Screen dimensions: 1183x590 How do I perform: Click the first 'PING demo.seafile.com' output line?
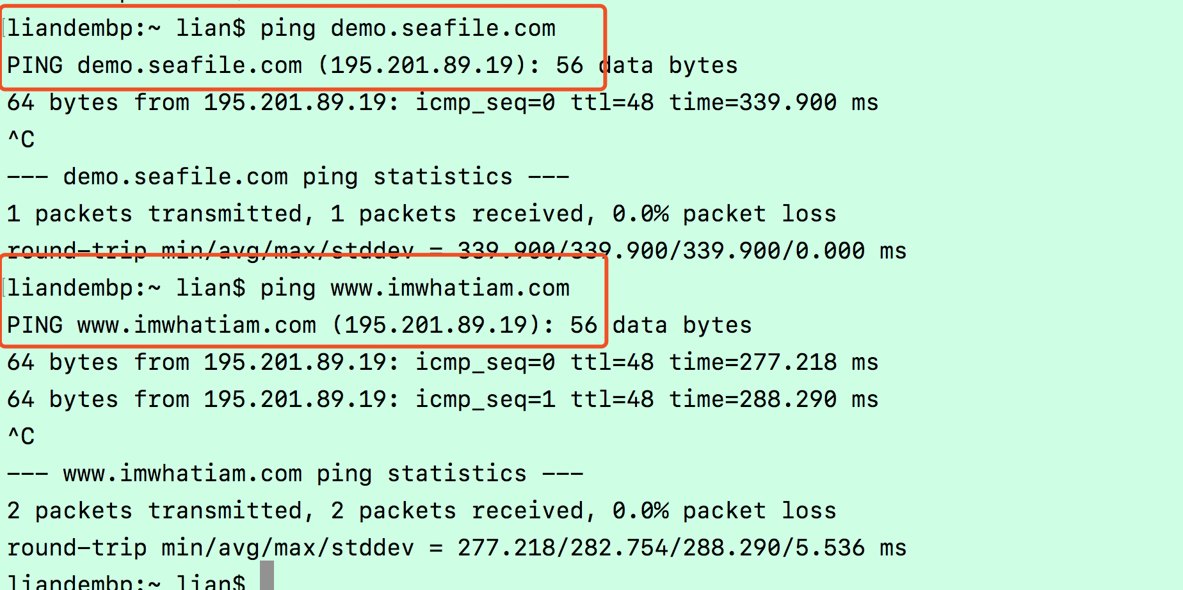tap(372, 66)
